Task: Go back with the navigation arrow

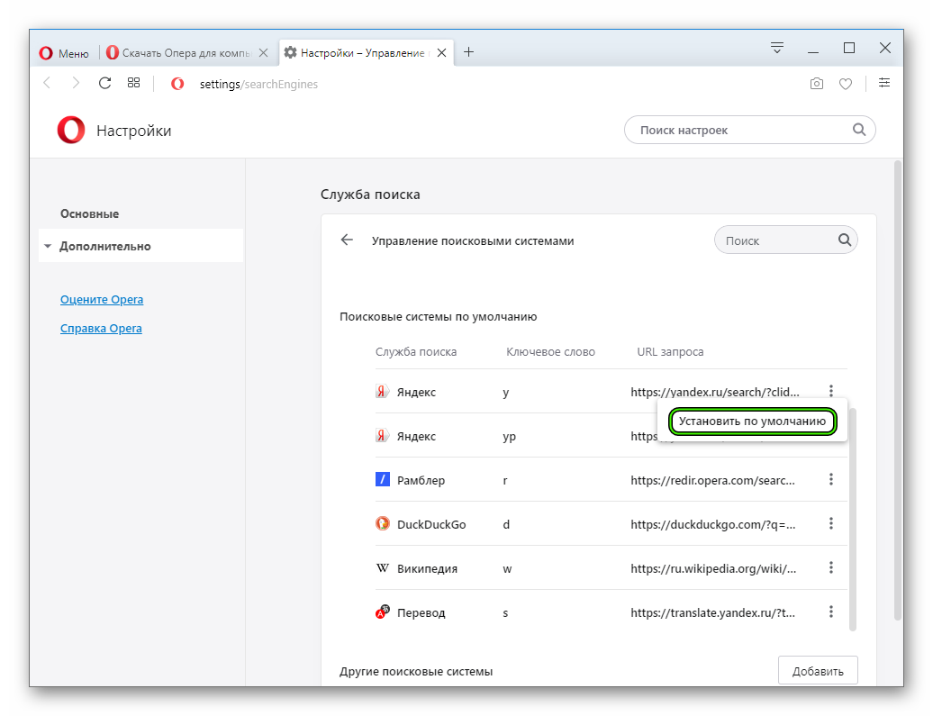Action: coord(47,83)
